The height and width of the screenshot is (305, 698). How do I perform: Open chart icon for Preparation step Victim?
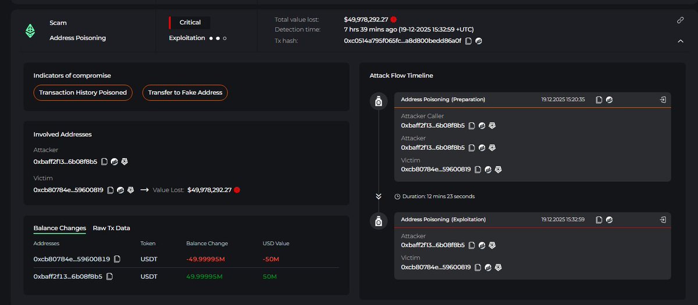pyautogui.click(x=488, y=170)
